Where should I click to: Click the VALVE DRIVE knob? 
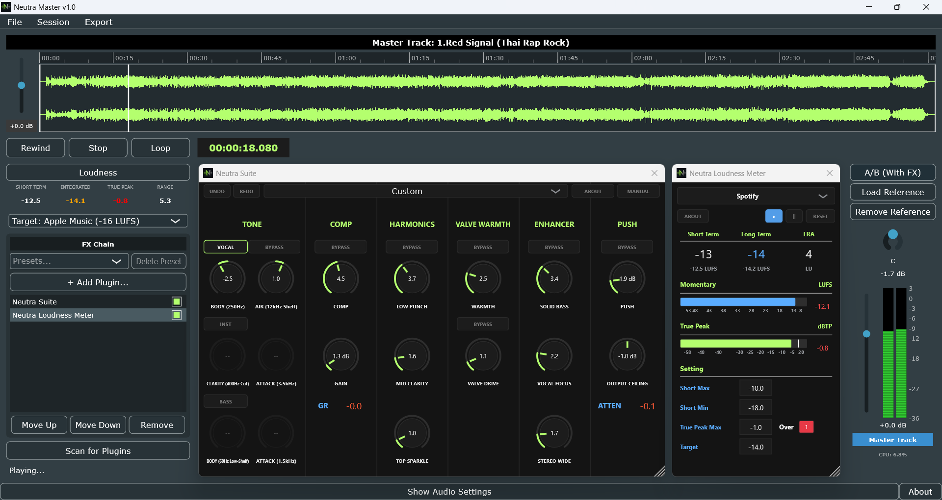pos(483,356)
